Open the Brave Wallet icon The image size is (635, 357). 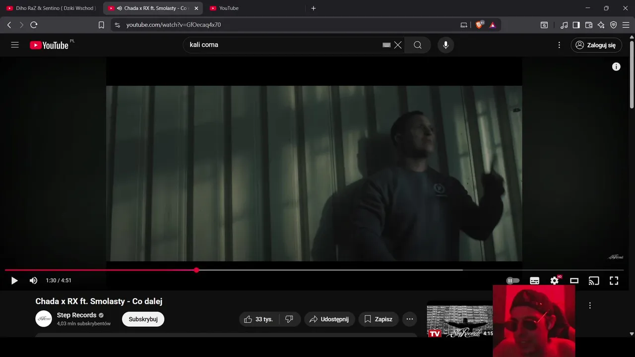point(589,25)
